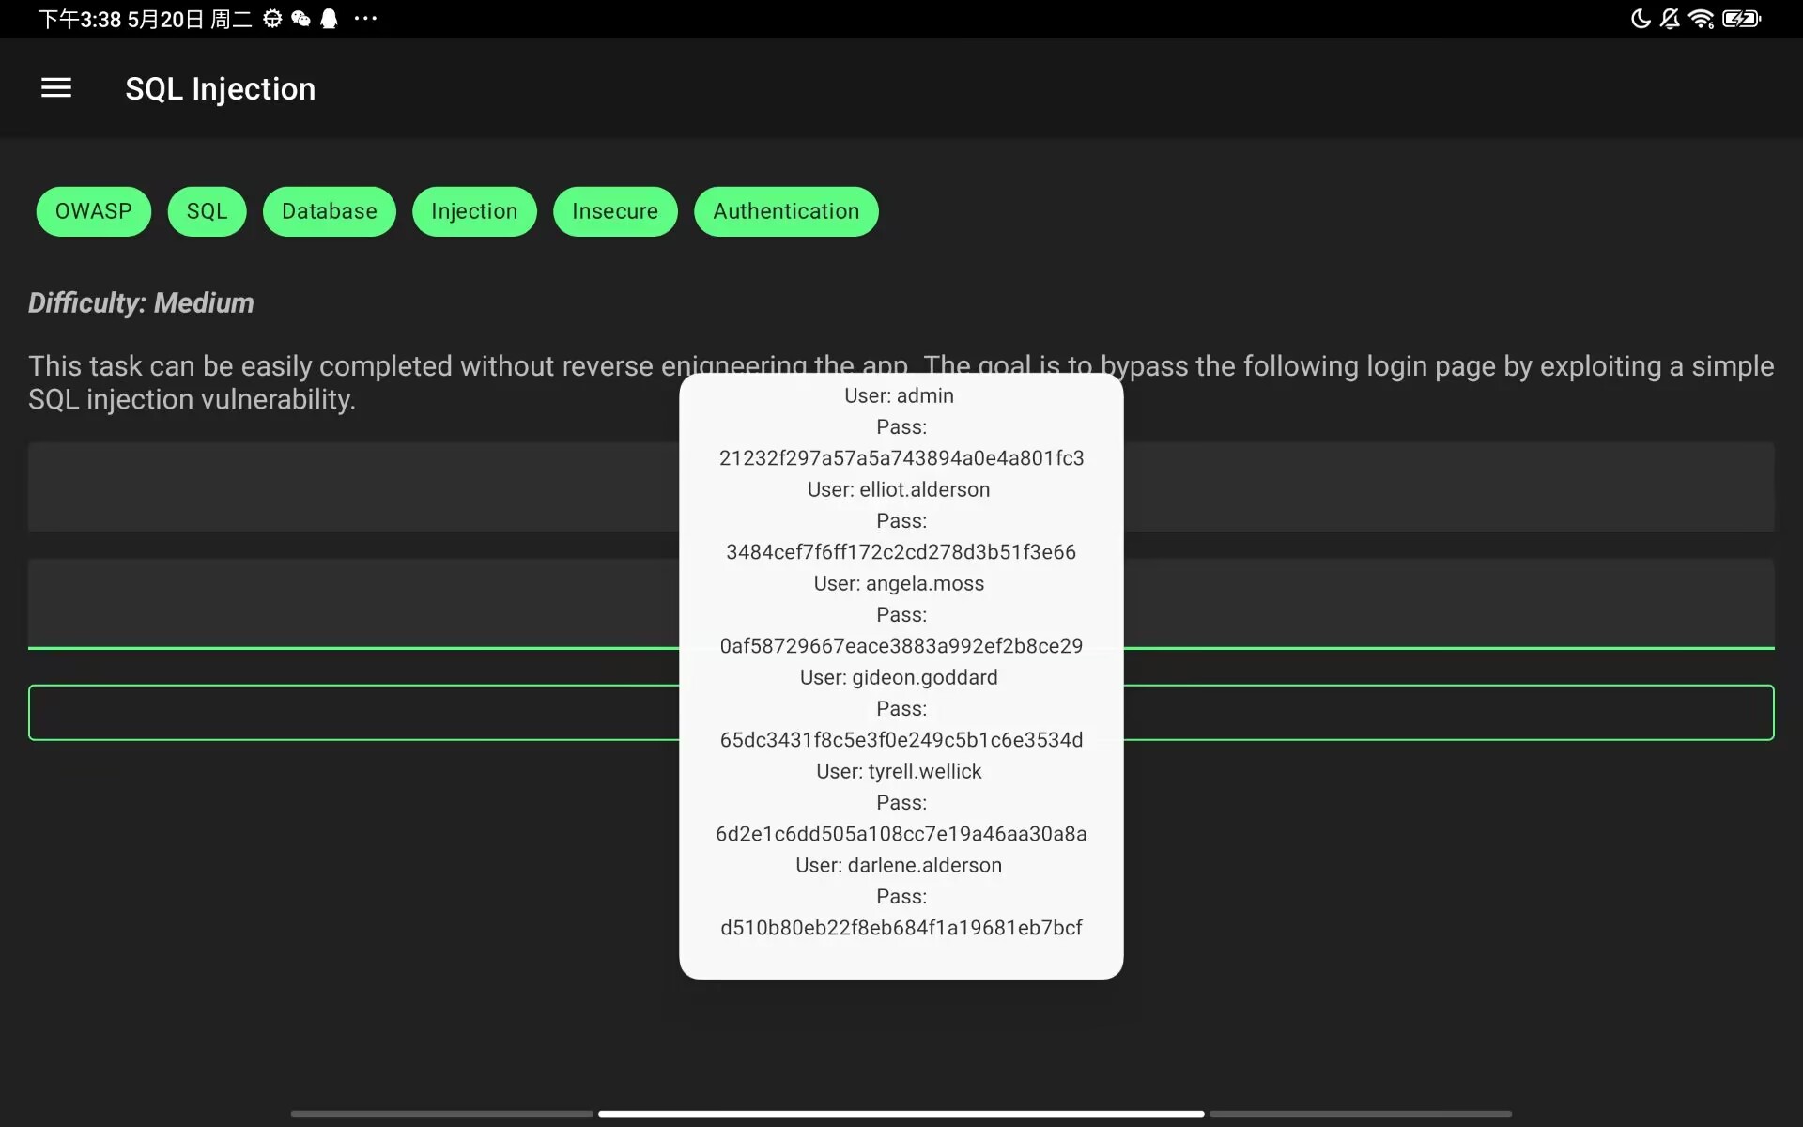Image resolution: width=1803 pixels, height=1127 pixels.
Task: Tap the Injection tag chip
Action: pos(474,211)
